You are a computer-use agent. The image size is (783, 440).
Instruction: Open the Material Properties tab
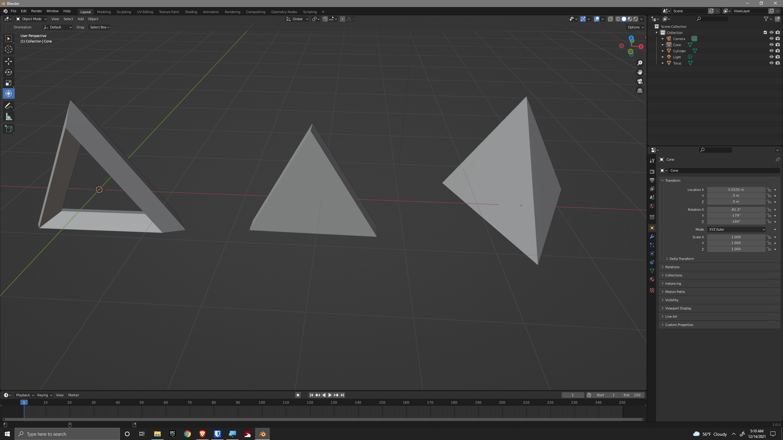(x=652, y=279)
